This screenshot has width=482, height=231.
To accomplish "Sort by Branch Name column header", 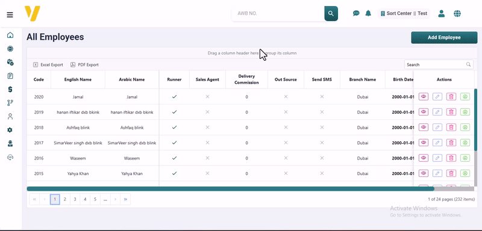I will pos(363,79).
